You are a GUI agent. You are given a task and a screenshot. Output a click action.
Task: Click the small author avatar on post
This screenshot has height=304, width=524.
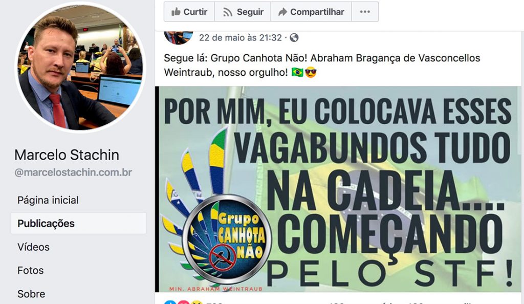click(x=178, y=37)
